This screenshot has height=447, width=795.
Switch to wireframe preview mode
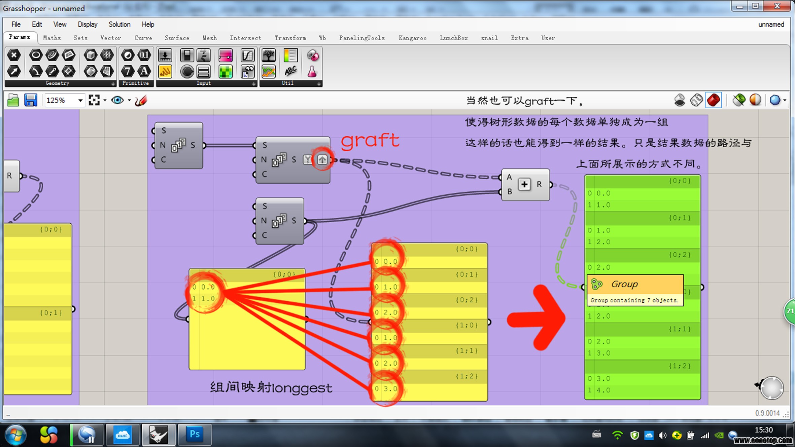696,100
